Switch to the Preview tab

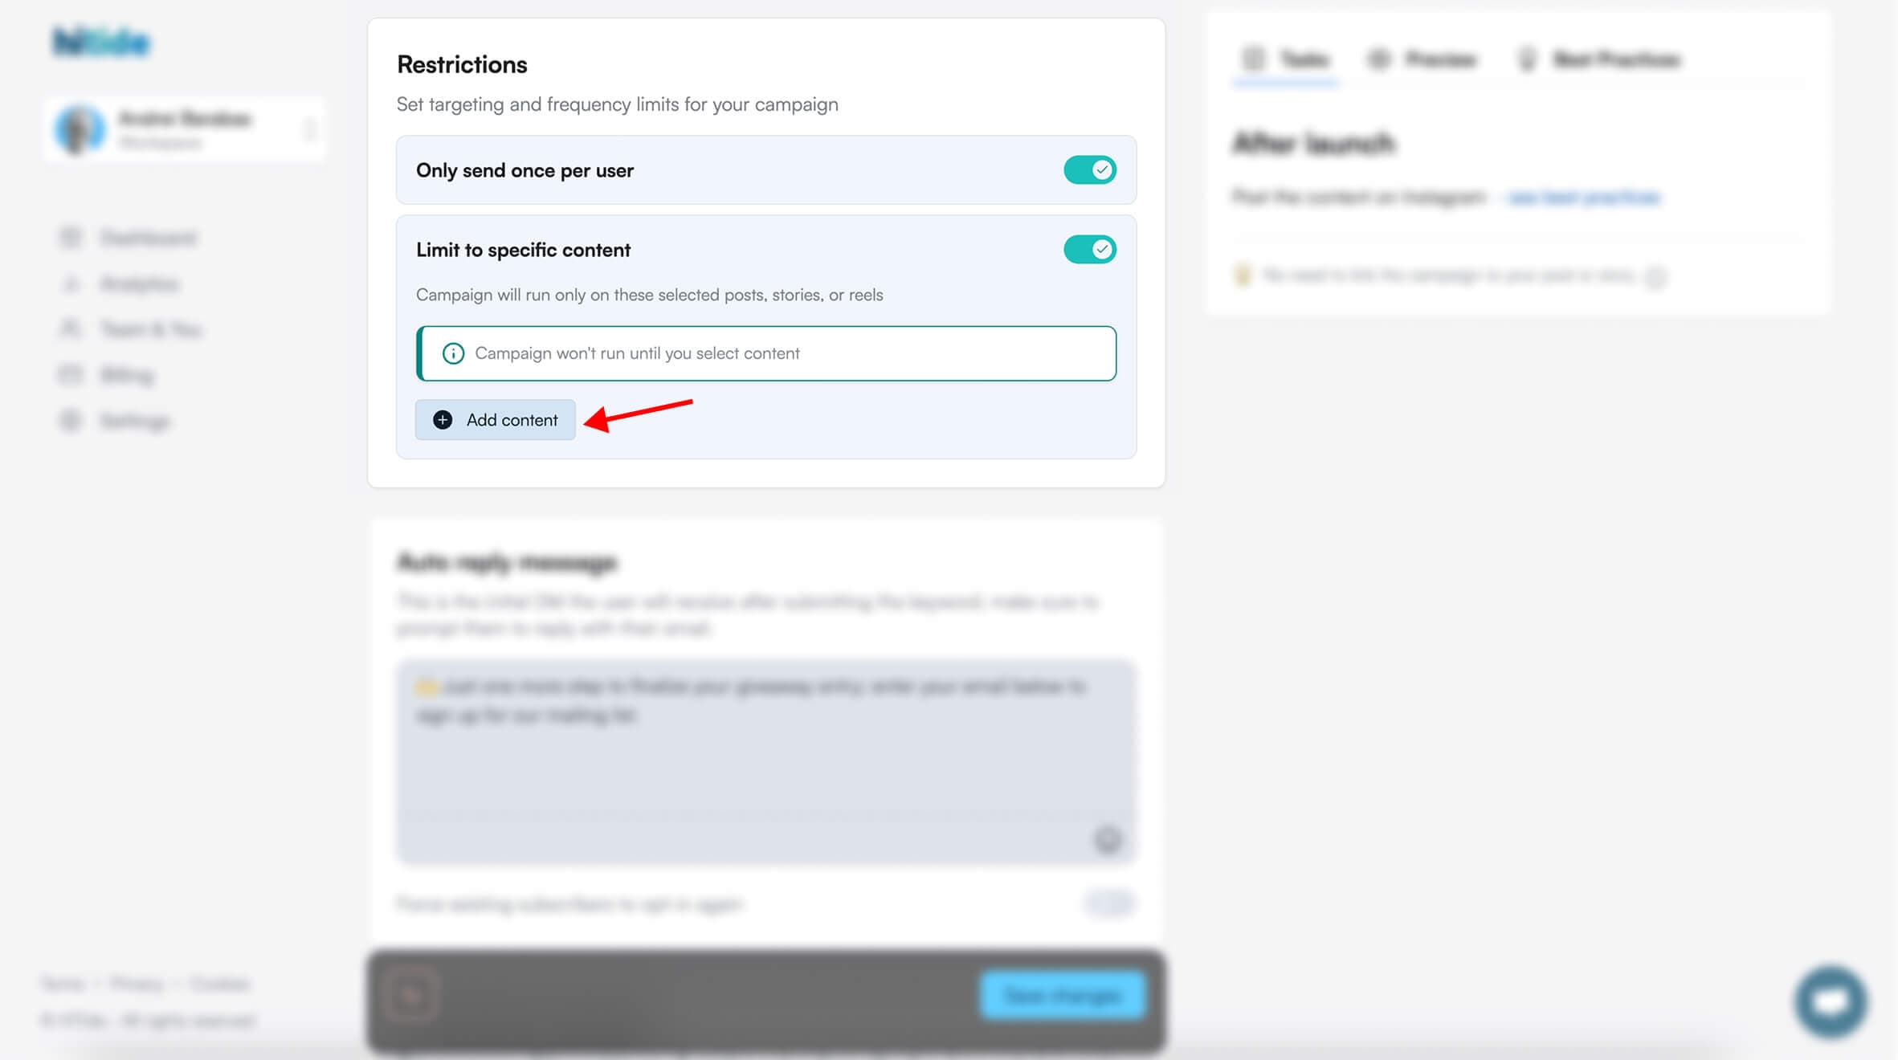pos(1422,59)
